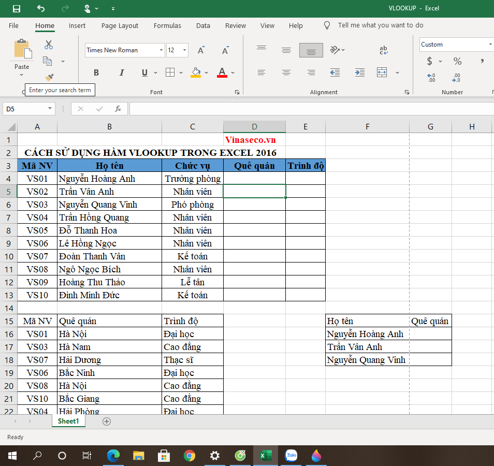This screenshot has width=494, height=466.
Task: Click the Insert Function fx icon
Action: pyautogui.click(x=118, y=109)
